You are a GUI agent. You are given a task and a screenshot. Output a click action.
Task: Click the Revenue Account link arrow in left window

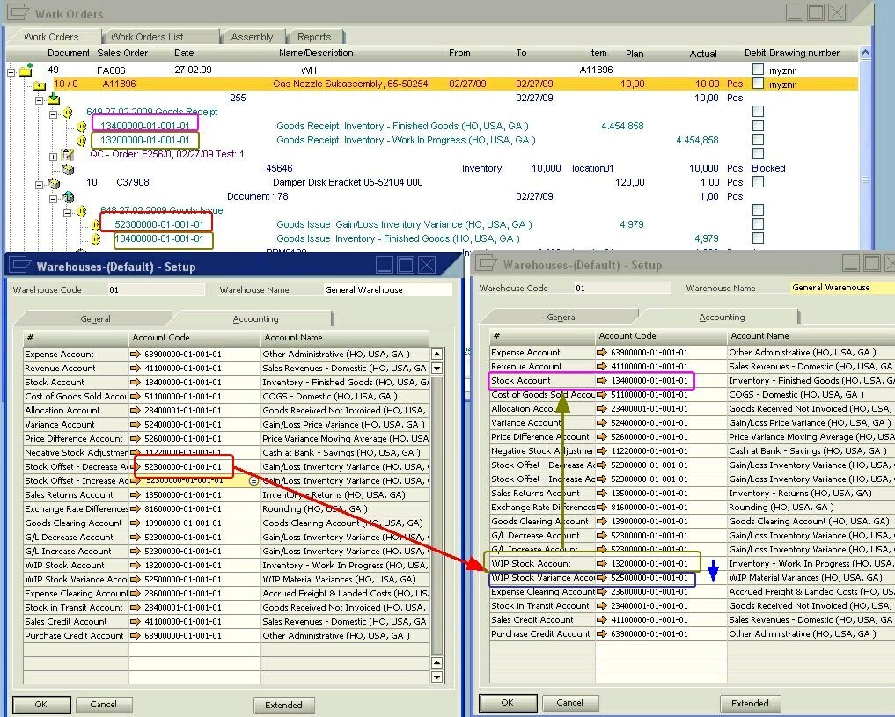(136, 369)
